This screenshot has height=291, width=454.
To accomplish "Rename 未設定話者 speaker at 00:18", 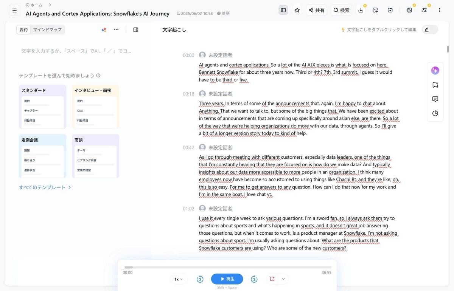I will 220,94.
